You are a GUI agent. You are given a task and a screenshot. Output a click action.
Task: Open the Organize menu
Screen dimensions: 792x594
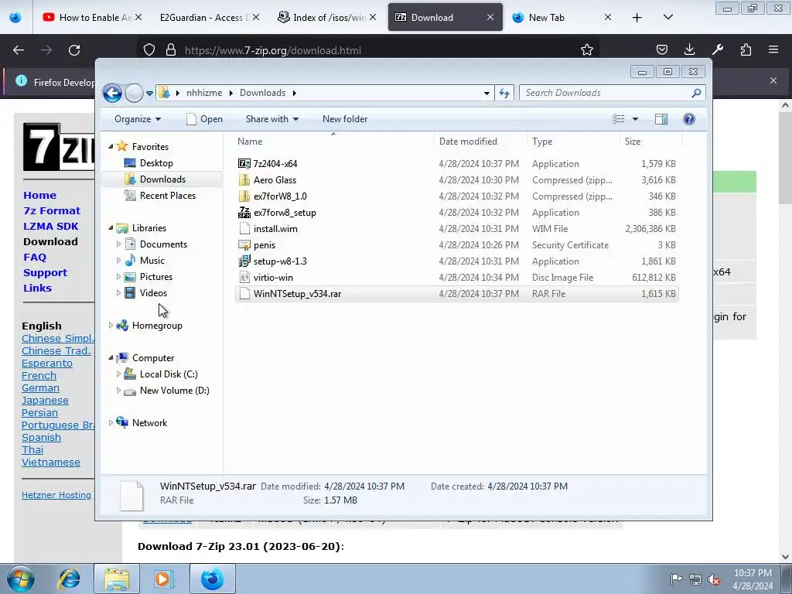(x=138, y=119)
